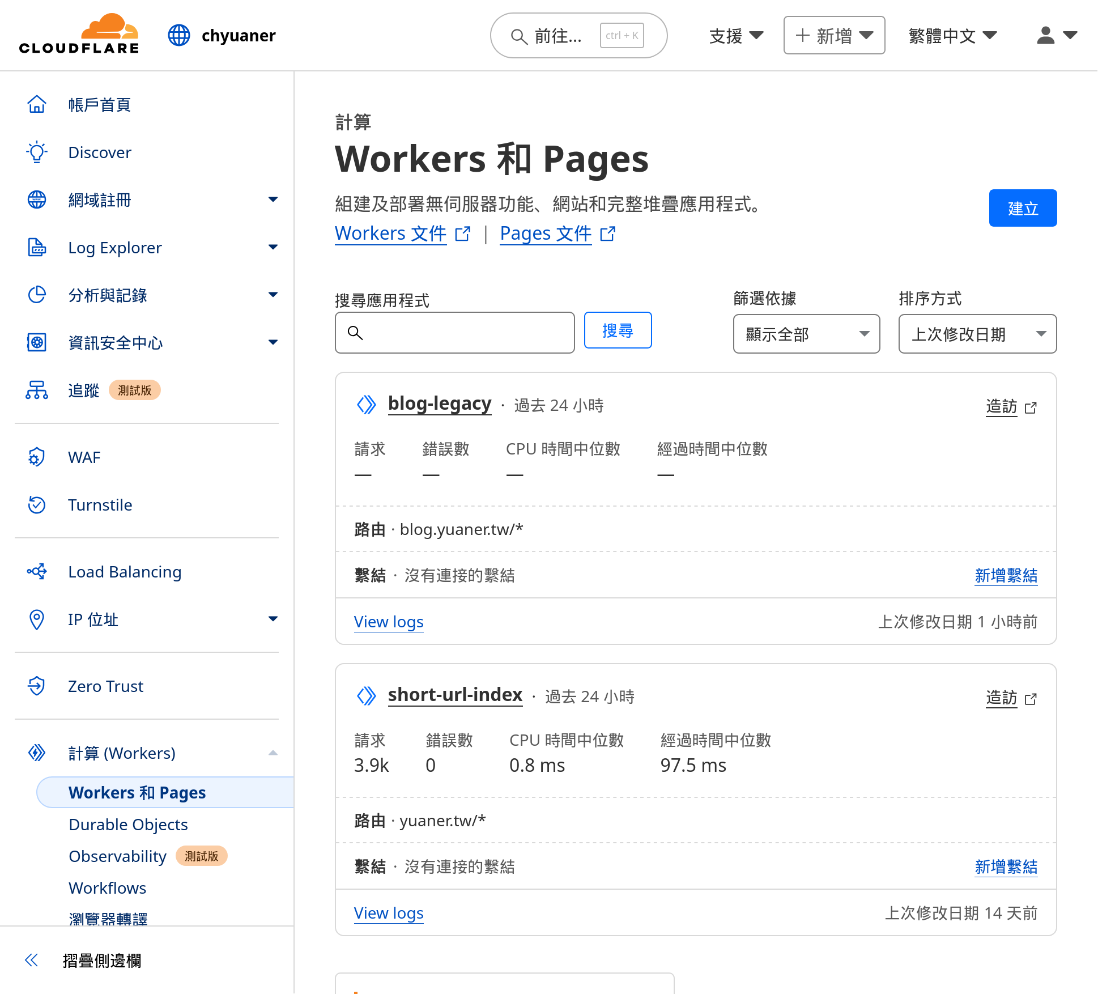Click the Turnstile check icon
Viewport: 1098px width, 994px height.
tap(37, 505)
